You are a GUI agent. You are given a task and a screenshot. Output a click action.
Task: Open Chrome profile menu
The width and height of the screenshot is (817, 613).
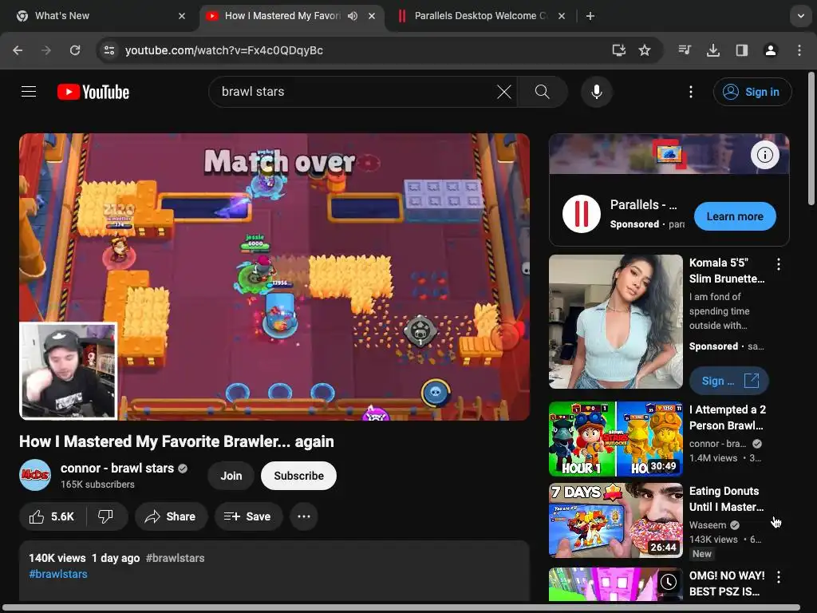[x=770, y=50]
